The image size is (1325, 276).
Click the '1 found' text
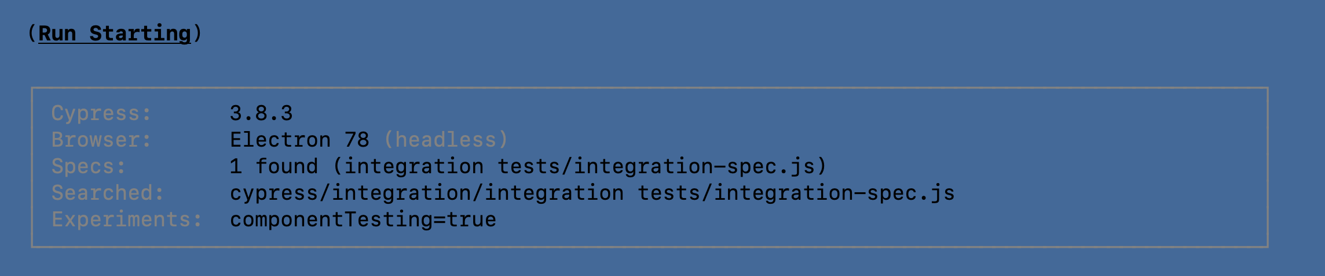[274, 166]
